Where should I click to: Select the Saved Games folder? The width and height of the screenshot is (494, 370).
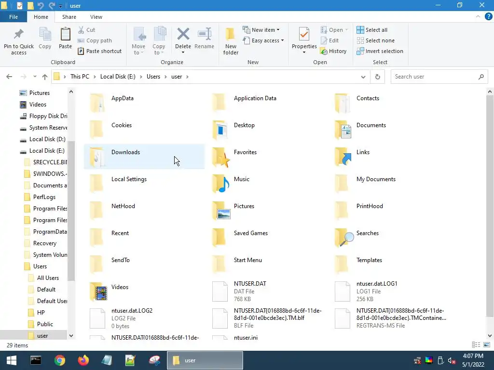(267, 238)
